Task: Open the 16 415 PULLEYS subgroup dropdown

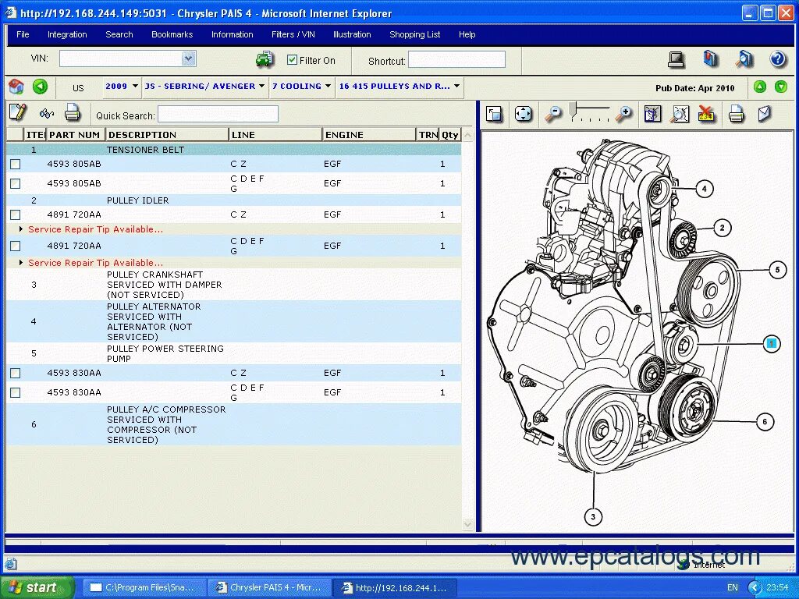Action: tap(399, 86)
